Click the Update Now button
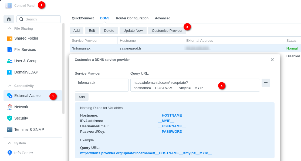Image resolution: width=301 pixels, height=161 pixels. [x=133, y=30]
